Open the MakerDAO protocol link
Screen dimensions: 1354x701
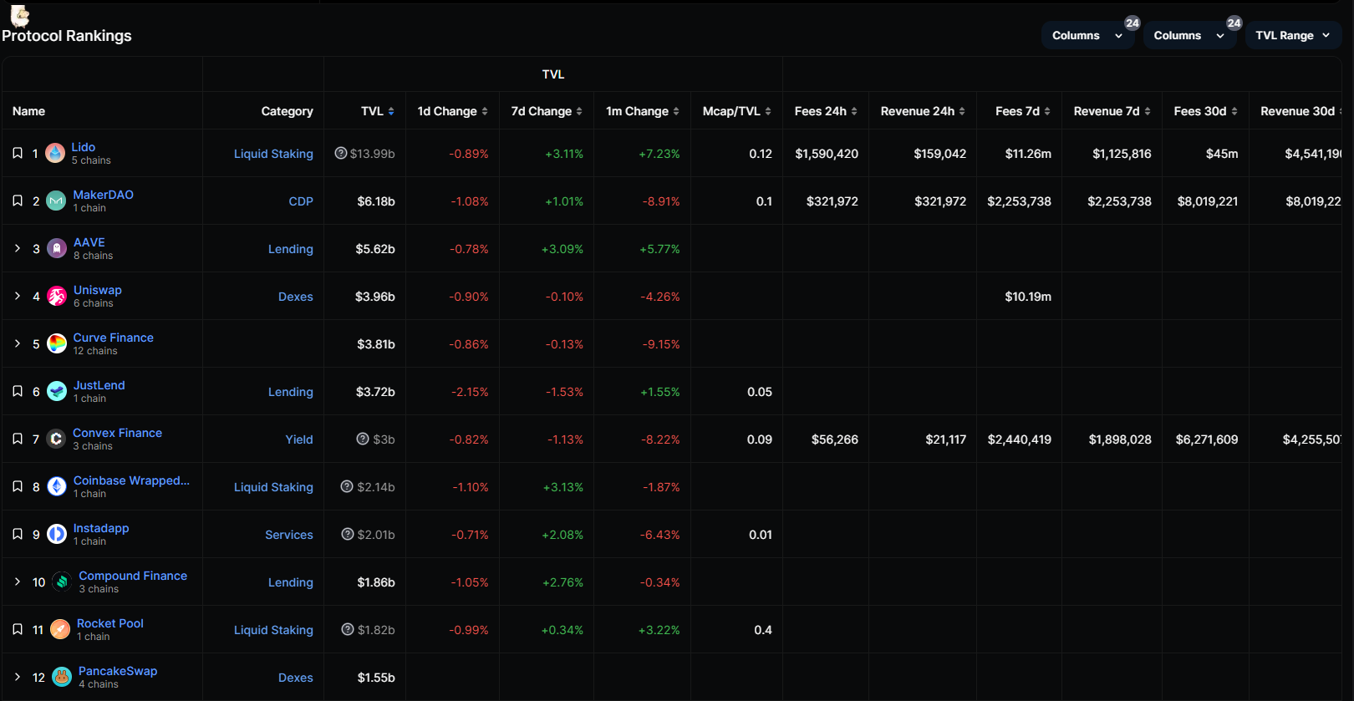point(104,195)
